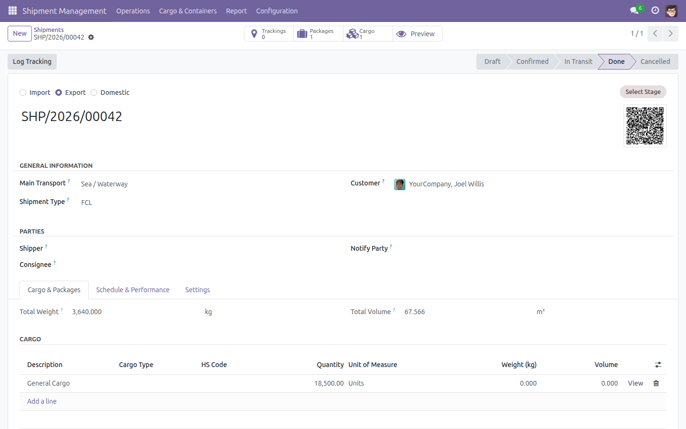Screen dimensions: 686x429
Task: Switch to the Schedule & Performance tab
Action: pos(133,290)
